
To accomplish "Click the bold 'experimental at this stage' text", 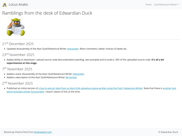I will (22, 63).
